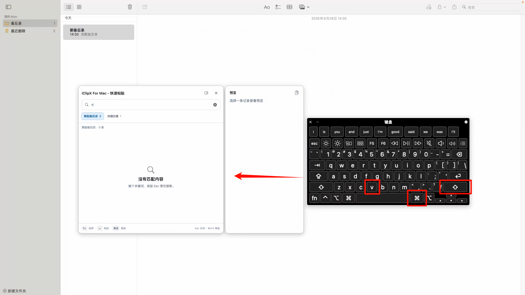Image resolution: width=525 pixels, height=295 pixels.
Task: Open the 最近删除 folder
Action: click(x=30, y=31)
